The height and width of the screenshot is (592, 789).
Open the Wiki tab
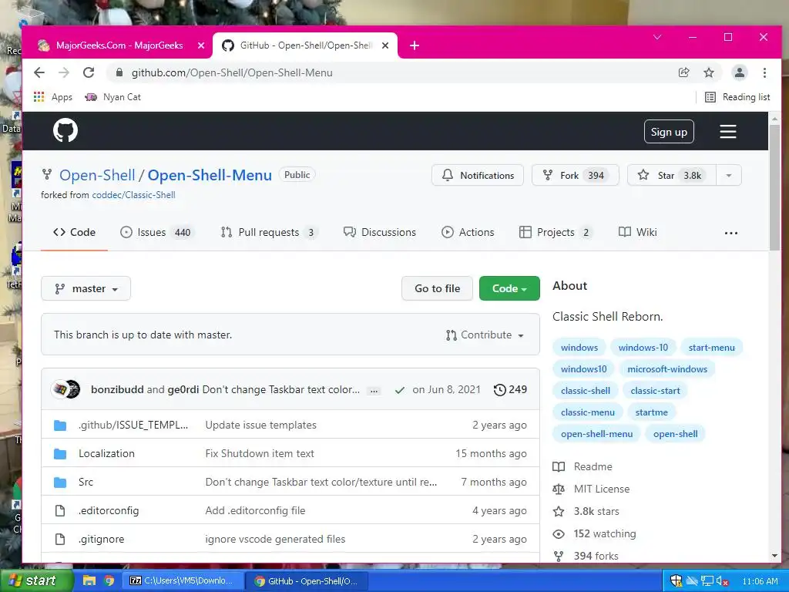(x=637, y=232)
